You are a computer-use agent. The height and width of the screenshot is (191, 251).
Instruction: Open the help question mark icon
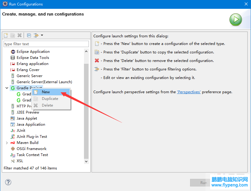(x=8, y=182)
